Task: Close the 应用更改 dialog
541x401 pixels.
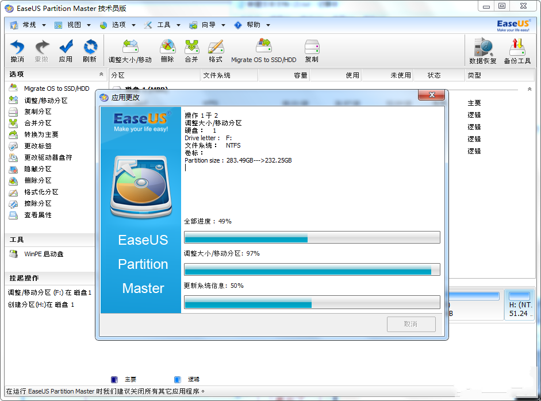Action: point(432,95)
